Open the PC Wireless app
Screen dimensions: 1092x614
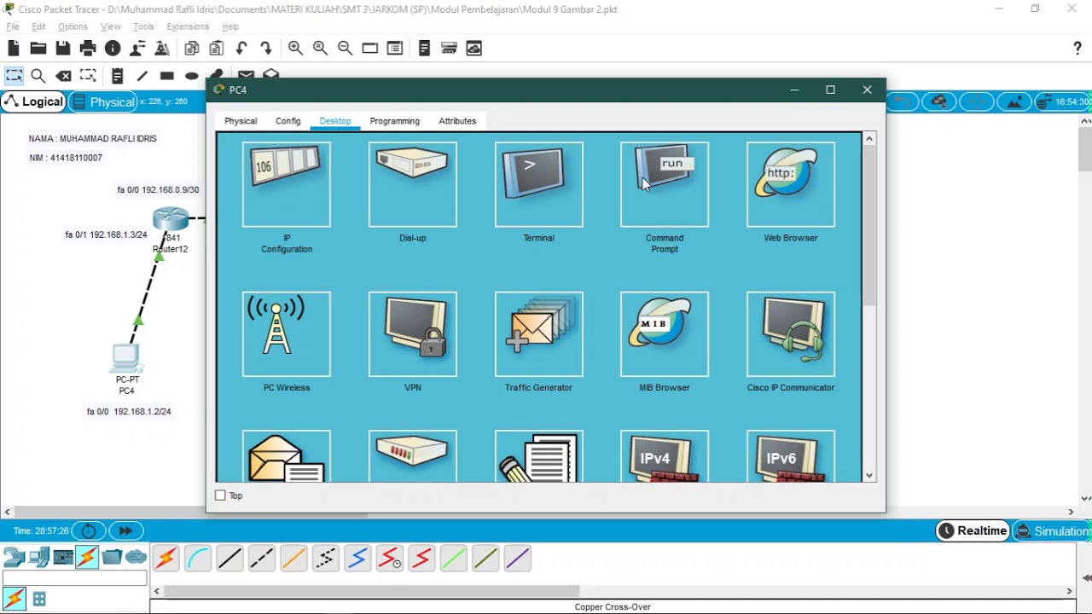pos(287,334)
